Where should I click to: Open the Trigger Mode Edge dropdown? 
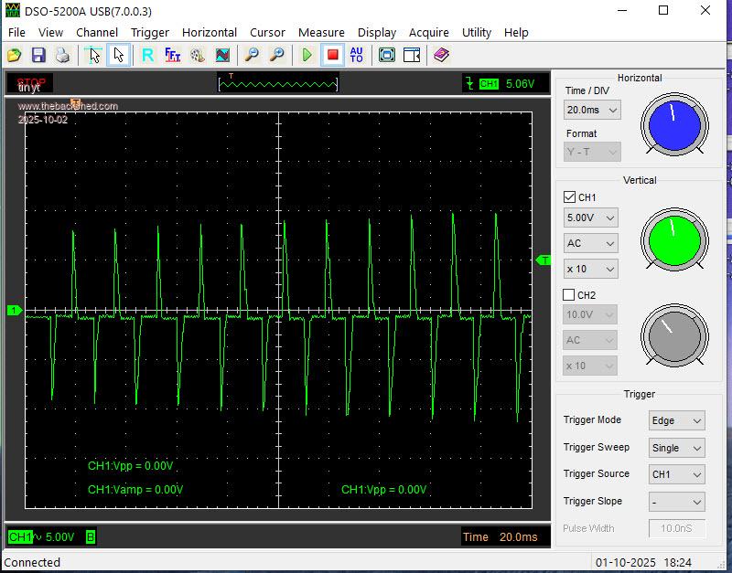click(676, 420)
